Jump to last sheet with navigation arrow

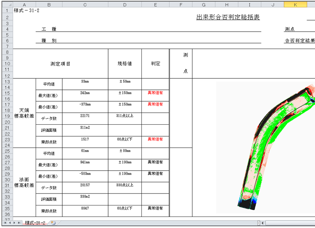click(19, 223)
